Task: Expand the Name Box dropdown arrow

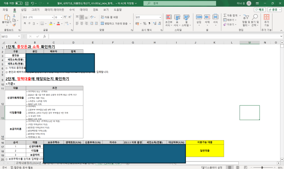Action: pos(19,36)
